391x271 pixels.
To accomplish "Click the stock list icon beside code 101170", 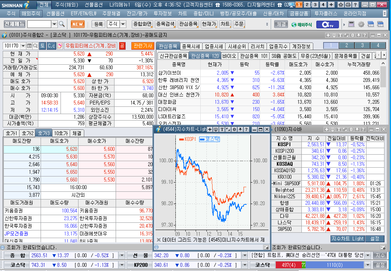I will pos(29,46).
